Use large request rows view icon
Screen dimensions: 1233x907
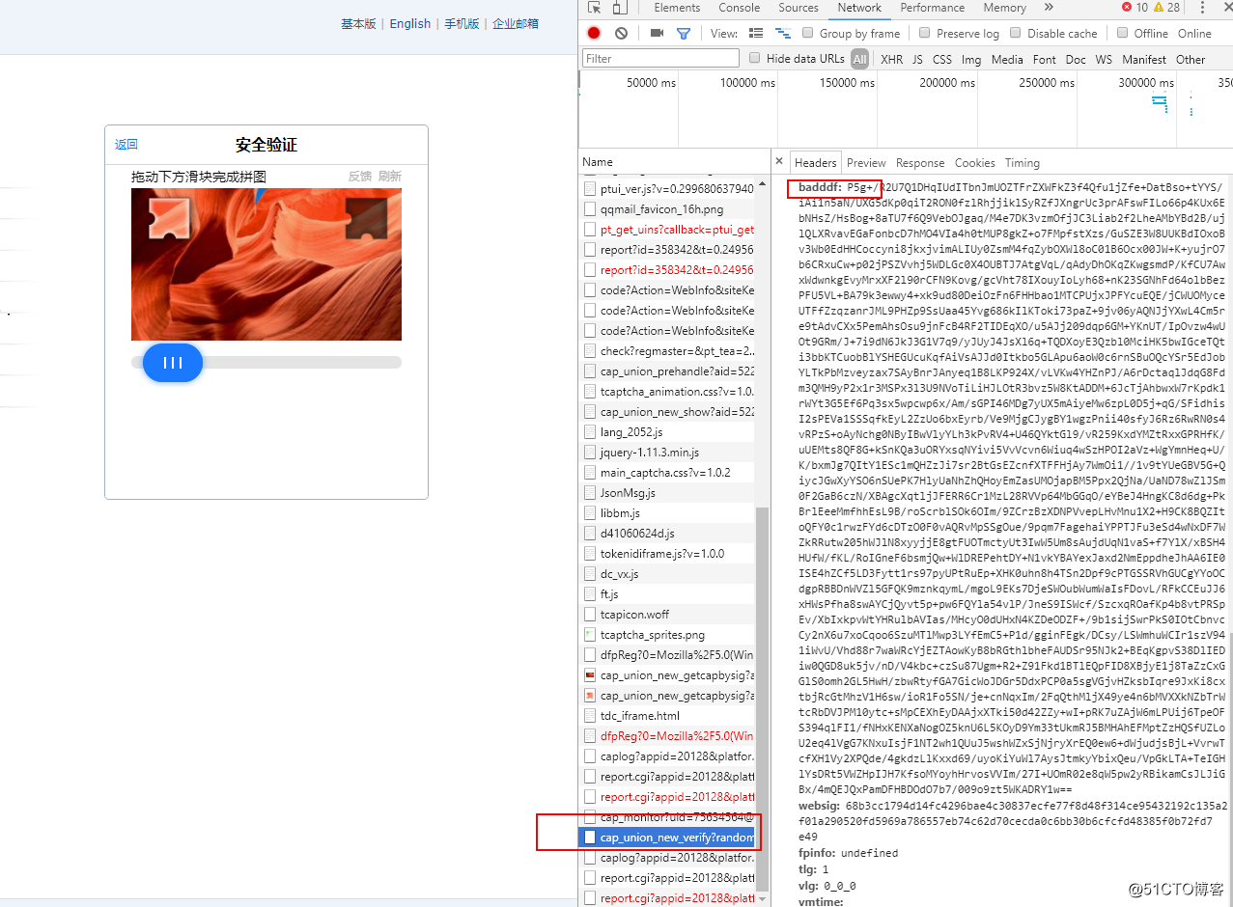pos(756,33)
